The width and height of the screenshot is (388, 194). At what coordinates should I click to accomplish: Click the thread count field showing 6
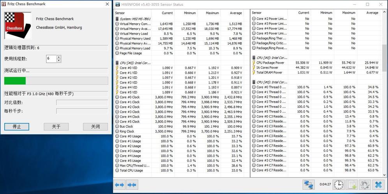51,59
